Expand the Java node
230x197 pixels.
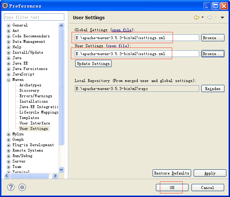coord(8,58)
